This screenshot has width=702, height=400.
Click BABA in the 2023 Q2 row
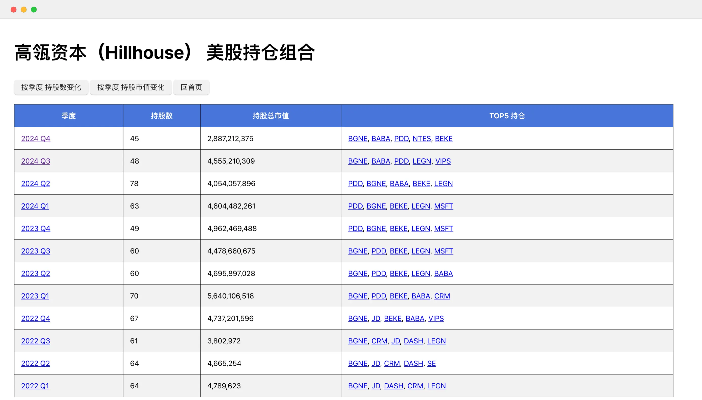444,274
